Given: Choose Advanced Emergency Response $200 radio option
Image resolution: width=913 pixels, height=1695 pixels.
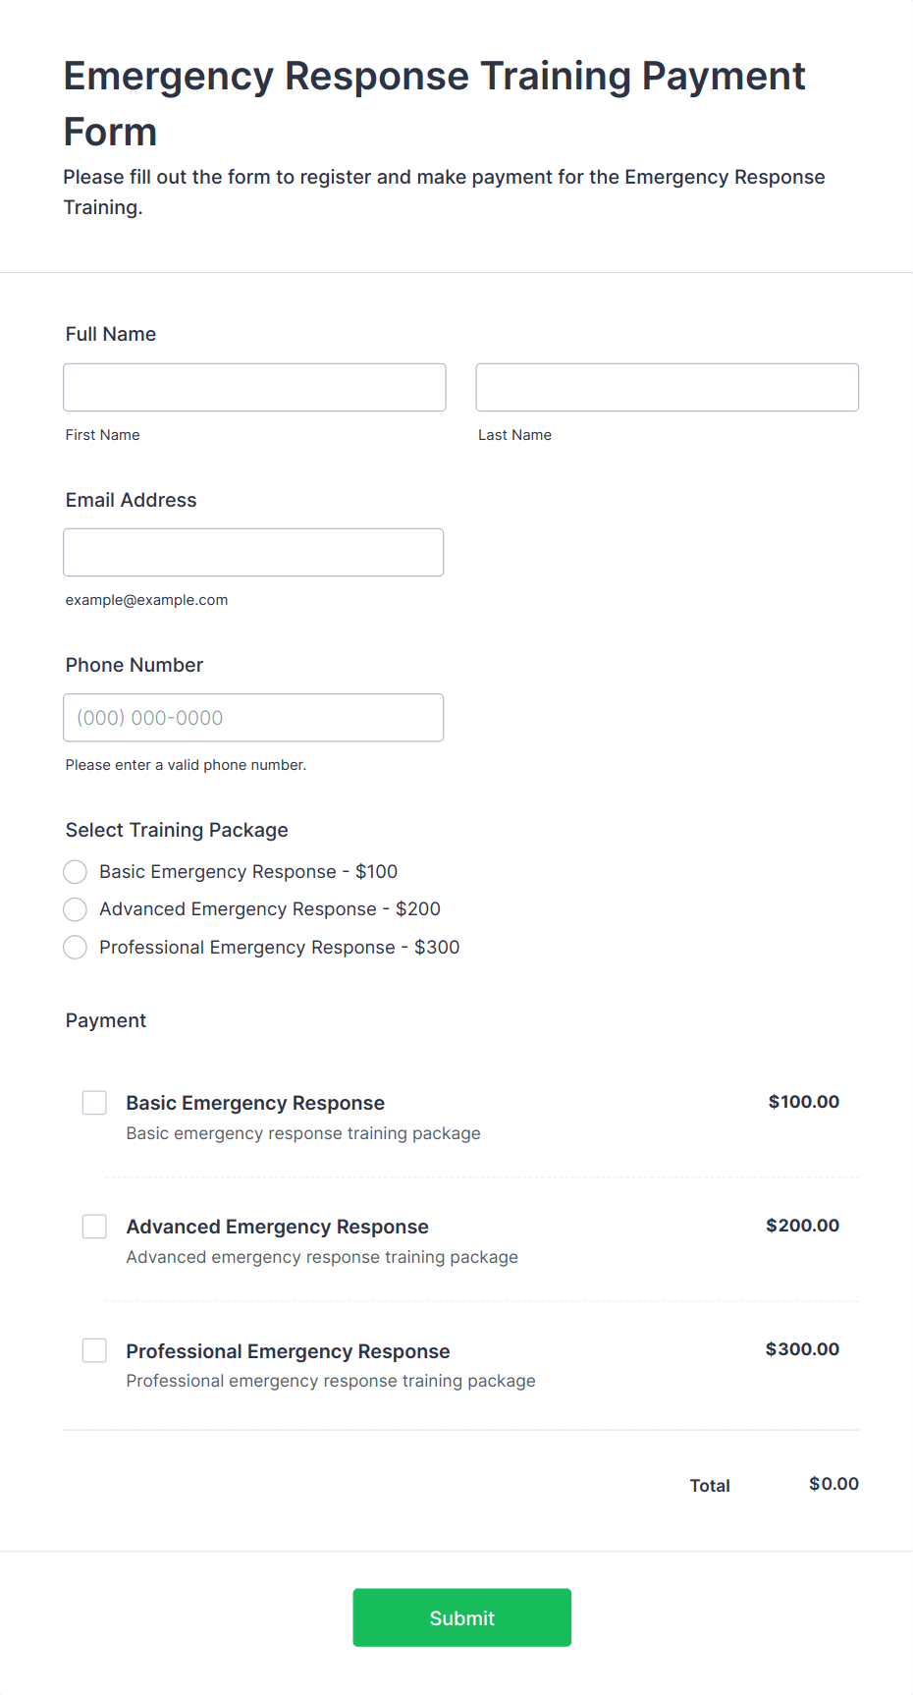Looking at the screenshot, I should point(76,909).
